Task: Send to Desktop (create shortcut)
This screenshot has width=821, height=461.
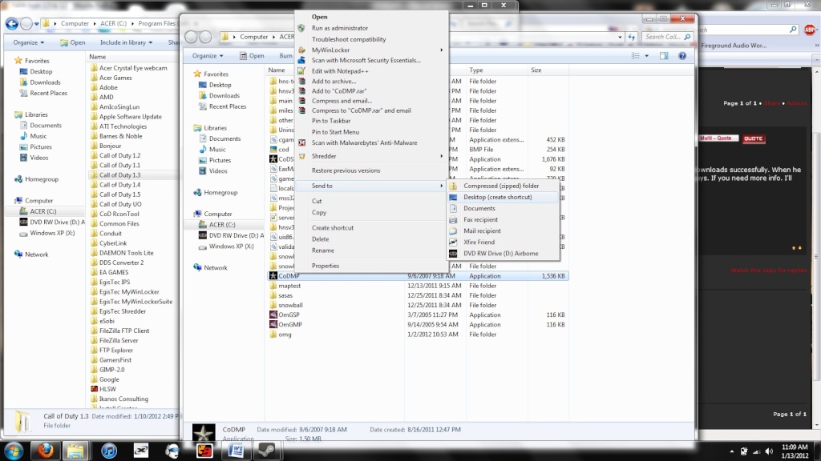Action: pyautogui.click(x=497, y=197)
